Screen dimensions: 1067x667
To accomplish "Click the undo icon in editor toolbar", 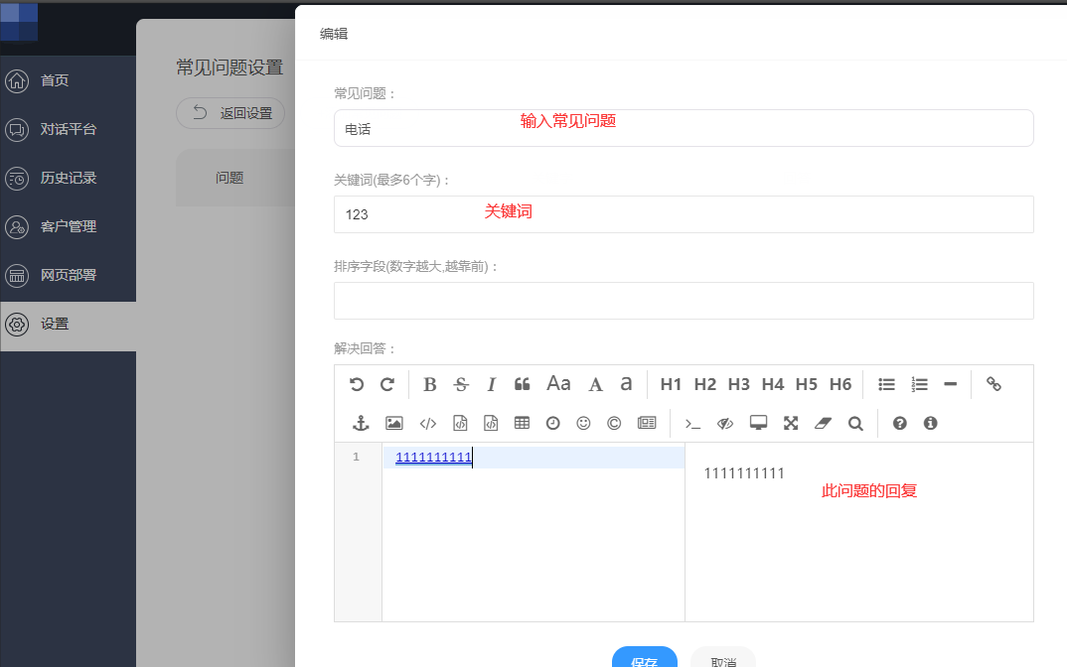I will 357,384.
